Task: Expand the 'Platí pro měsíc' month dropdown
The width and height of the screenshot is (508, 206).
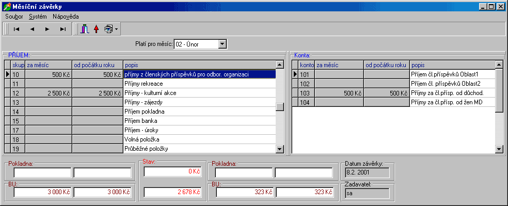Action: click(222, 44)
